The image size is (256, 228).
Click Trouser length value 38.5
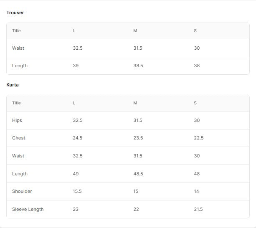click(138, 66)
